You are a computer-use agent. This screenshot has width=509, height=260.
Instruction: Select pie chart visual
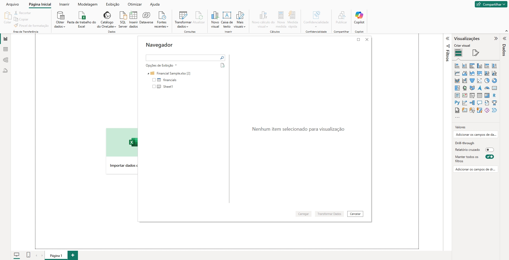pos(487,81)
